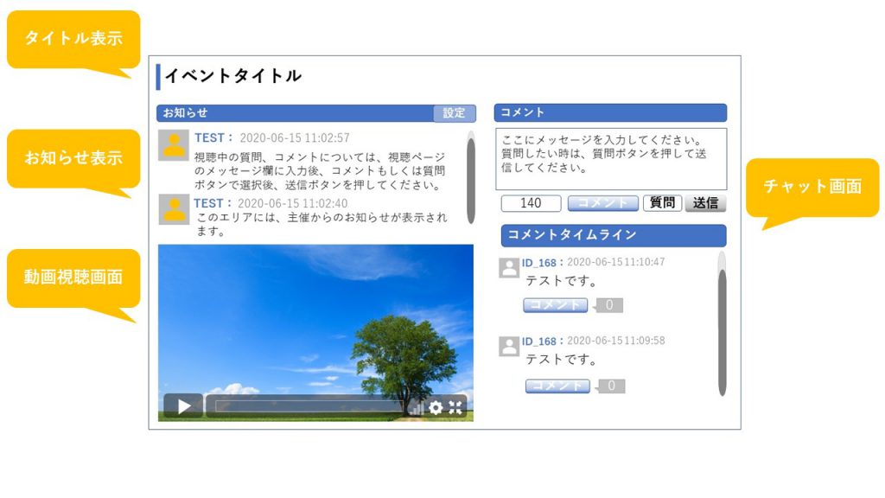
Task: Click avatar icon of 11:02:40 TEST notice
Action: click(x=174, y=209)
